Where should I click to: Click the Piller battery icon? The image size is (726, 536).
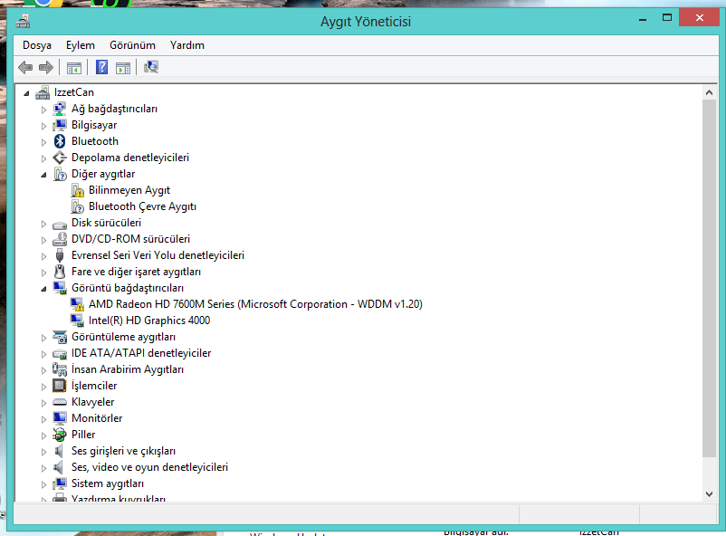pyautogui.click(x=59, y=435)
